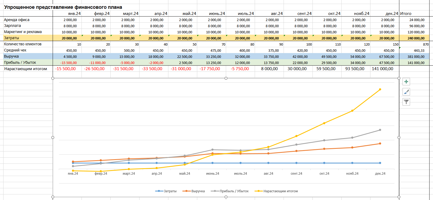Click the Средний чек row label
The height and width of the screenshot is (200, 433).
coord(15,50)
